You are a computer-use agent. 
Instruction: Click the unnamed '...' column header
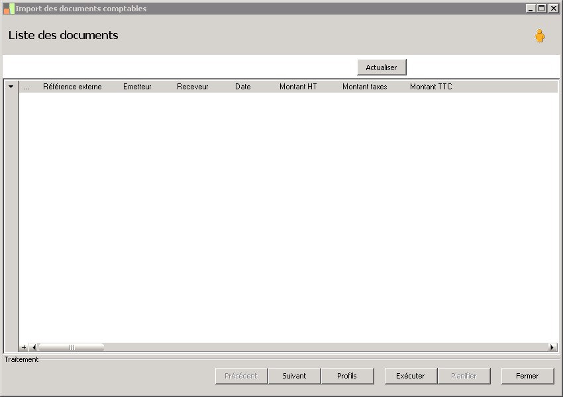coord(28,86)
